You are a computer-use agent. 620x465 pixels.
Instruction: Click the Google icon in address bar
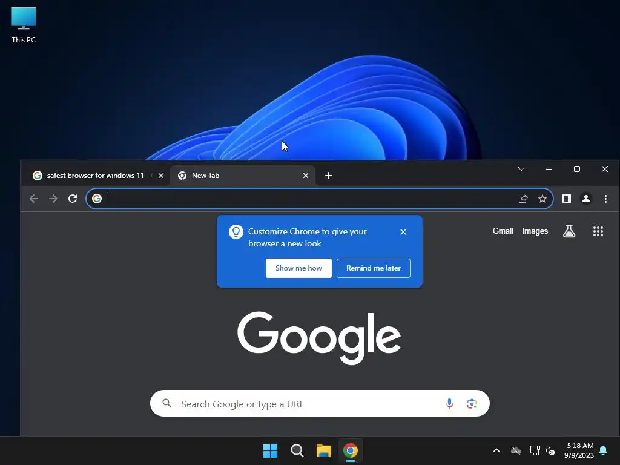point(97,199)
